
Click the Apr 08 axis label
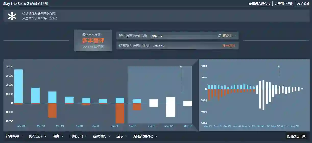pyautogui.click(x=96, y=126)
